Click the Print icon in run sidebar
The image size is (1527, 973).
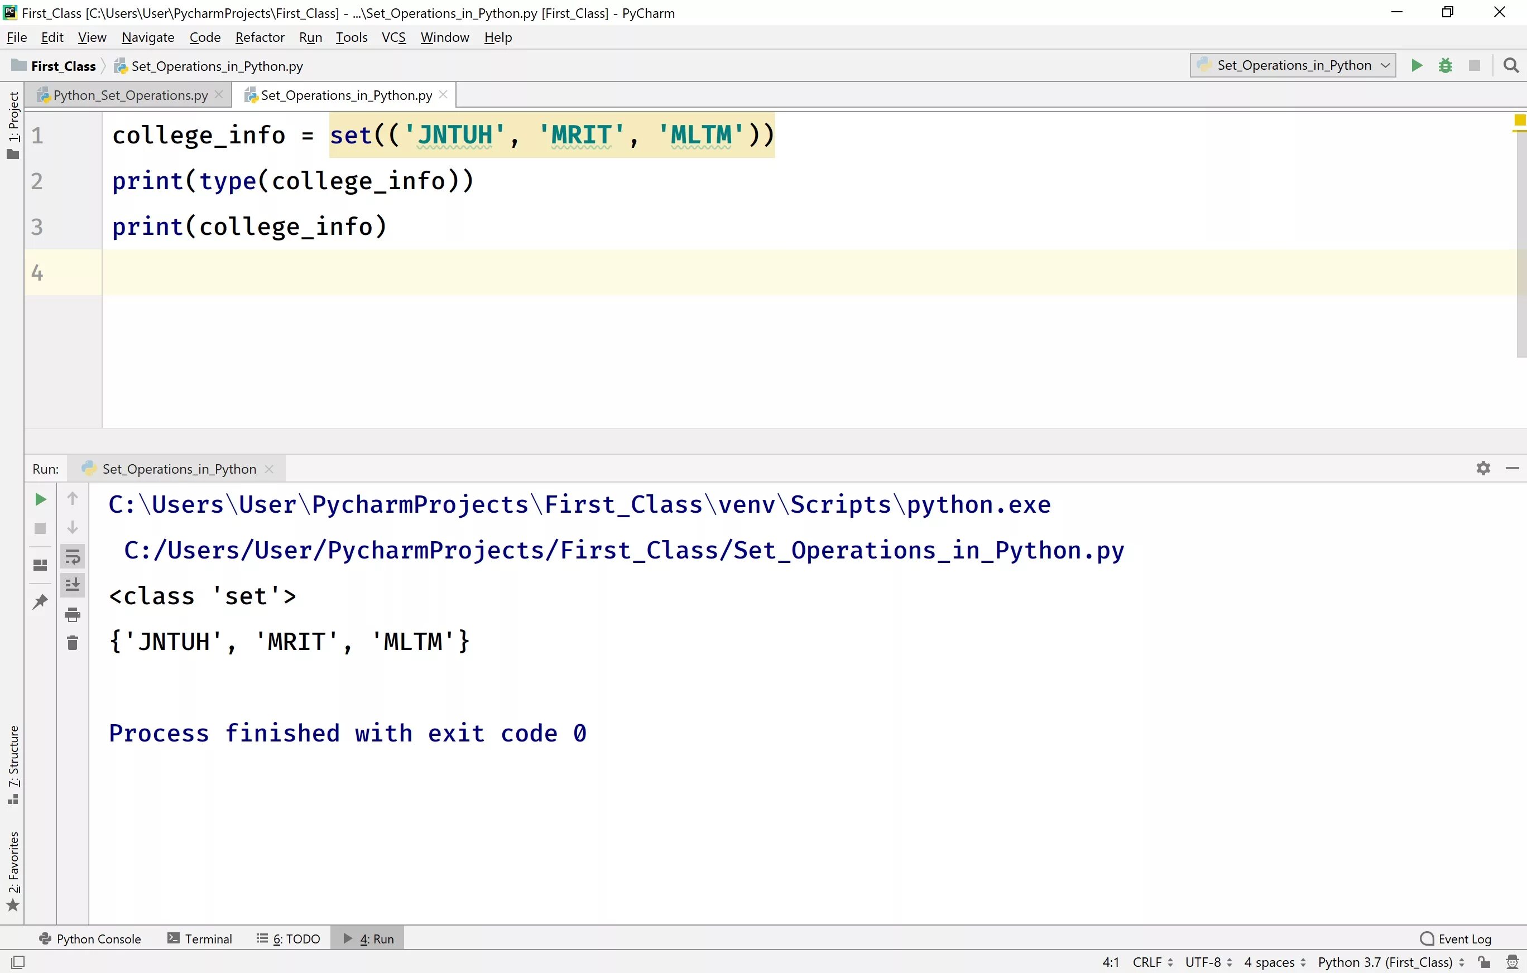point(73,614)
